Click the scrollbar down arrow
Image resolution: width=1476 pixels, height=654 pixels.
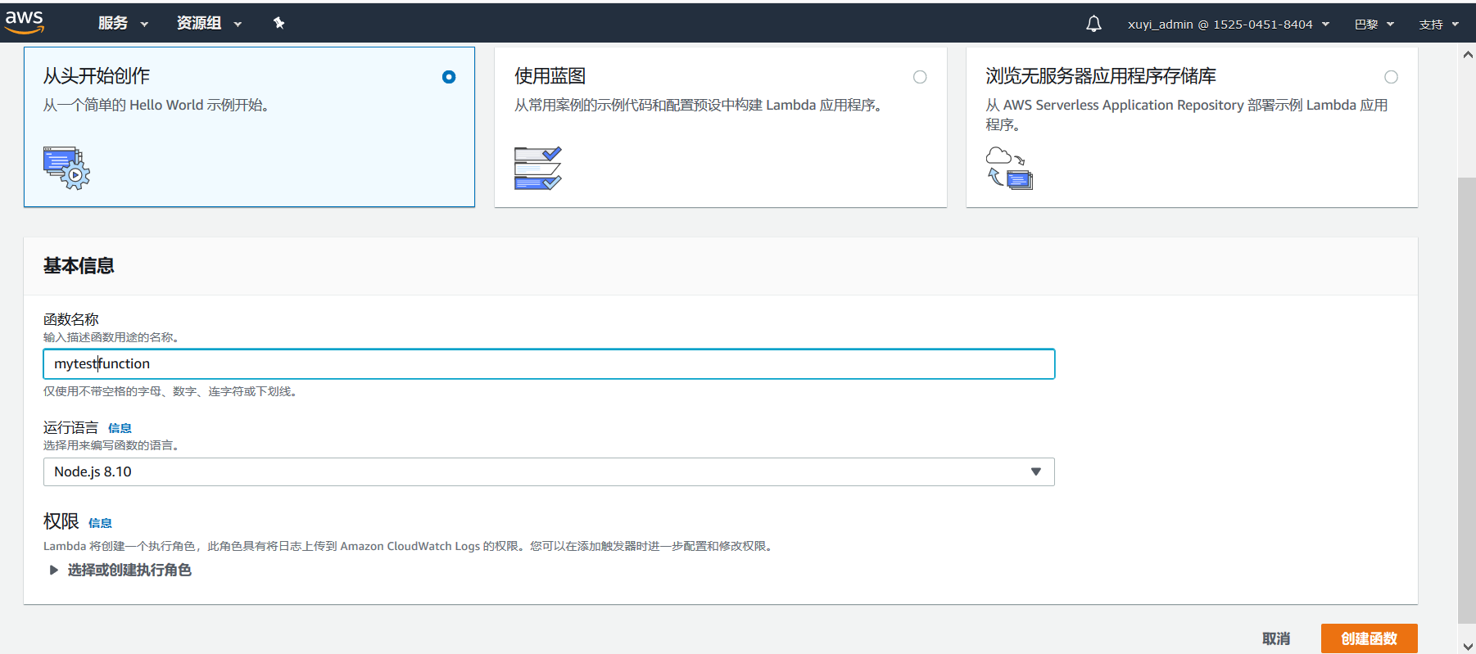pos(1467,646)
